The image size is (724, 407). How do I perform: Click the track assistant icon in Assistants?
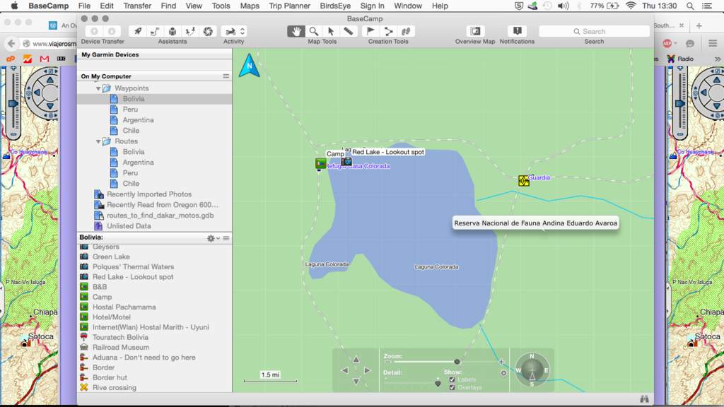click(x=189, y=31)
